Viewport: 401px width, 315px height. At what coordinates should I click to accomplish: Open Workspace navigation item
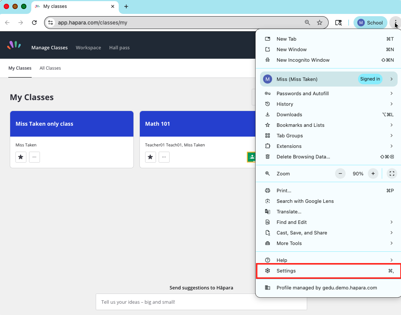pyautogui.click(x=88, y=48)
